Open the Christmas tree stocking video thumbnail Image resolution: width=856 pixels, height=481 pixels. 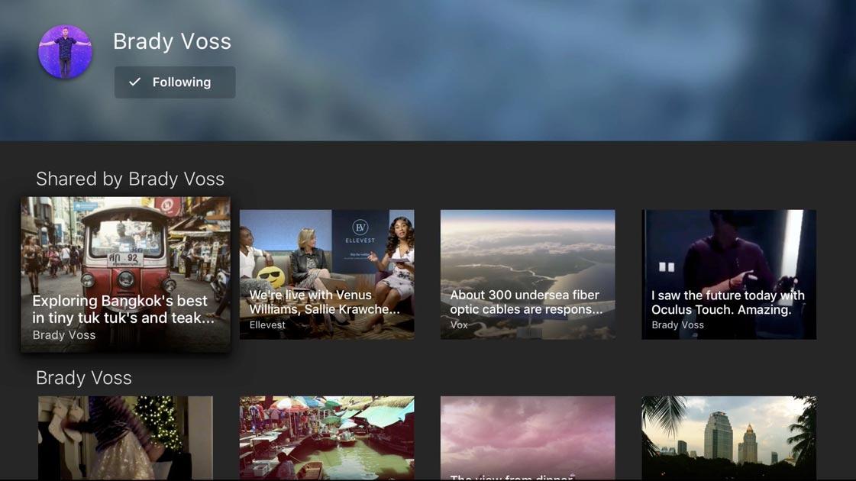point(125,438)
